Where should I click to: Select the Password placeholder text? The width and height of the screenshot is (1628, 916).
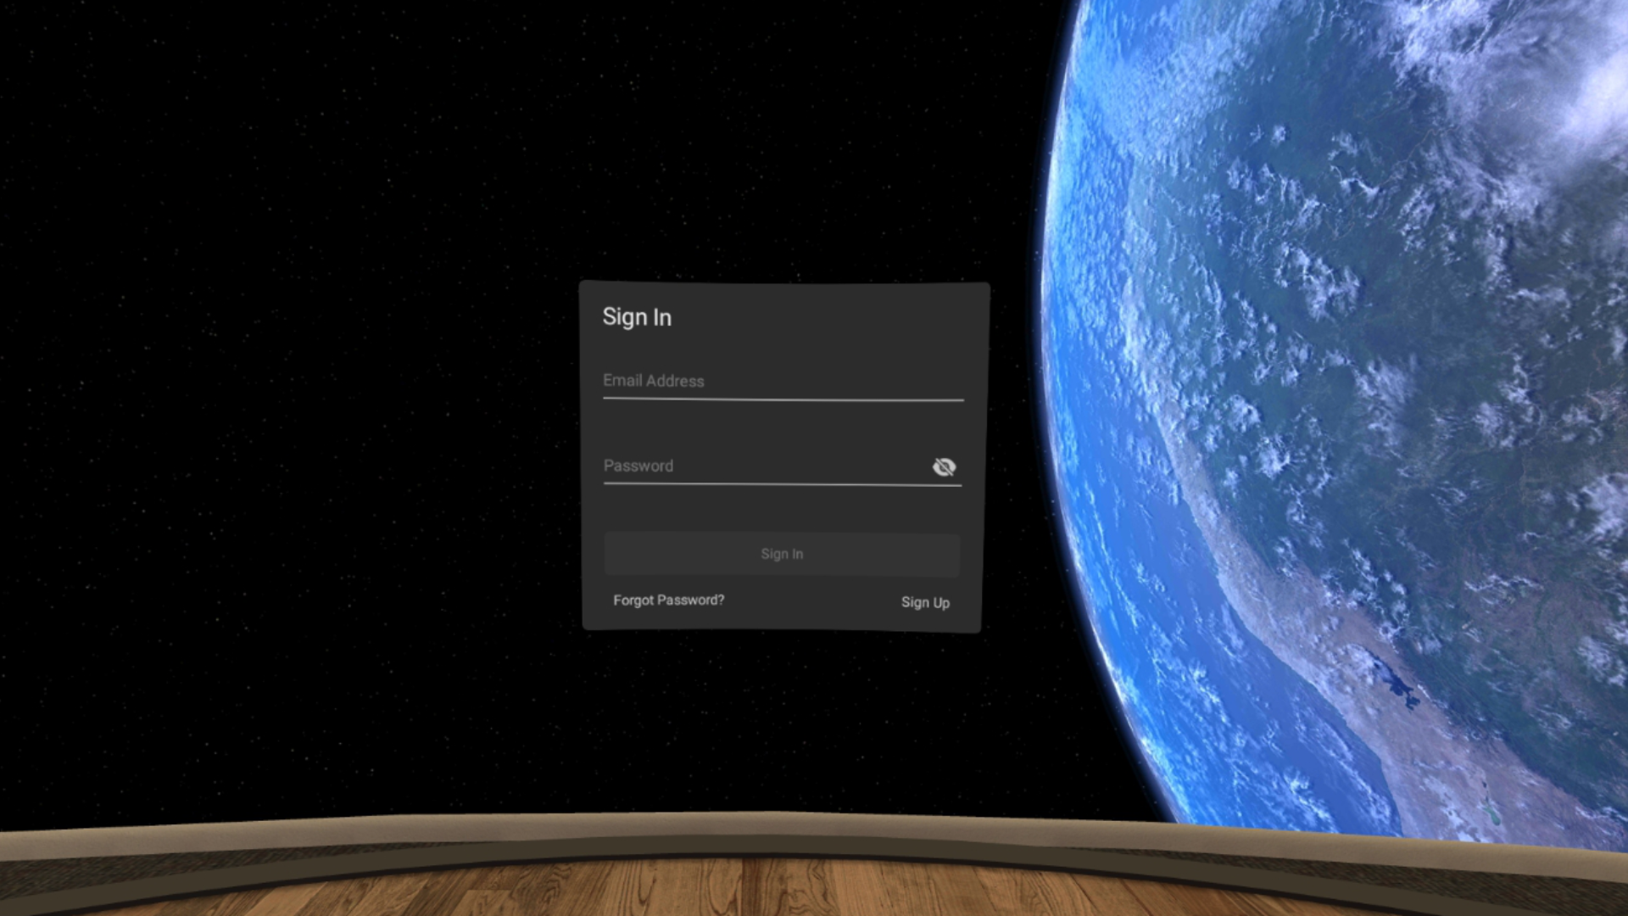[x=638, y=466]
